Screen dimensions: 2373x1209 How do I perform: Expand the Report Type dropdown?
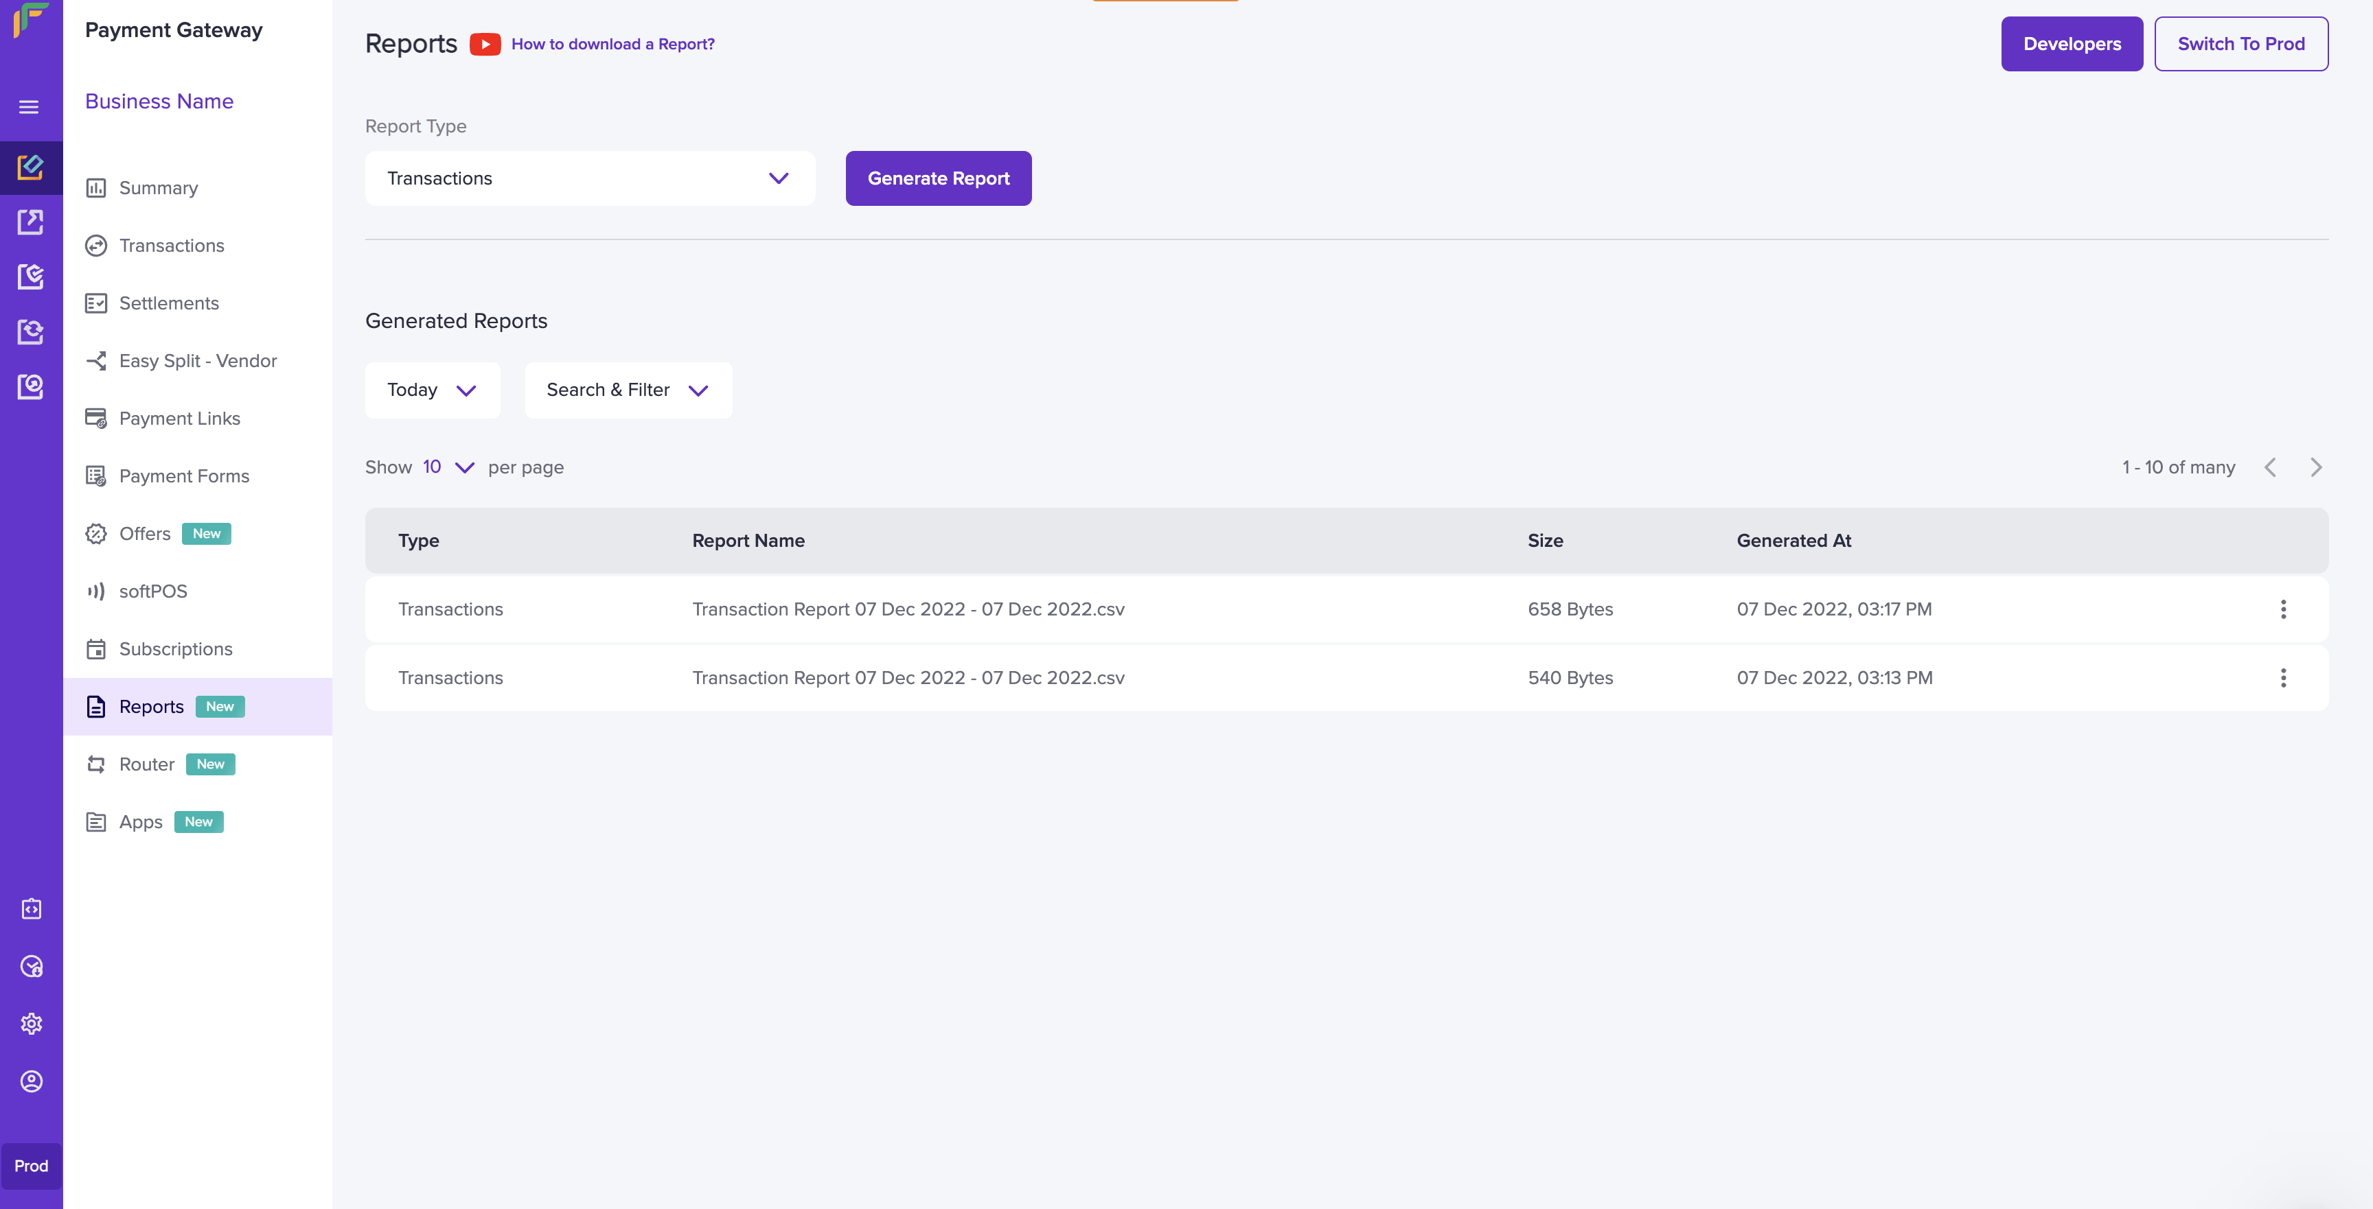pyautogui.click(x=590, y=178)
